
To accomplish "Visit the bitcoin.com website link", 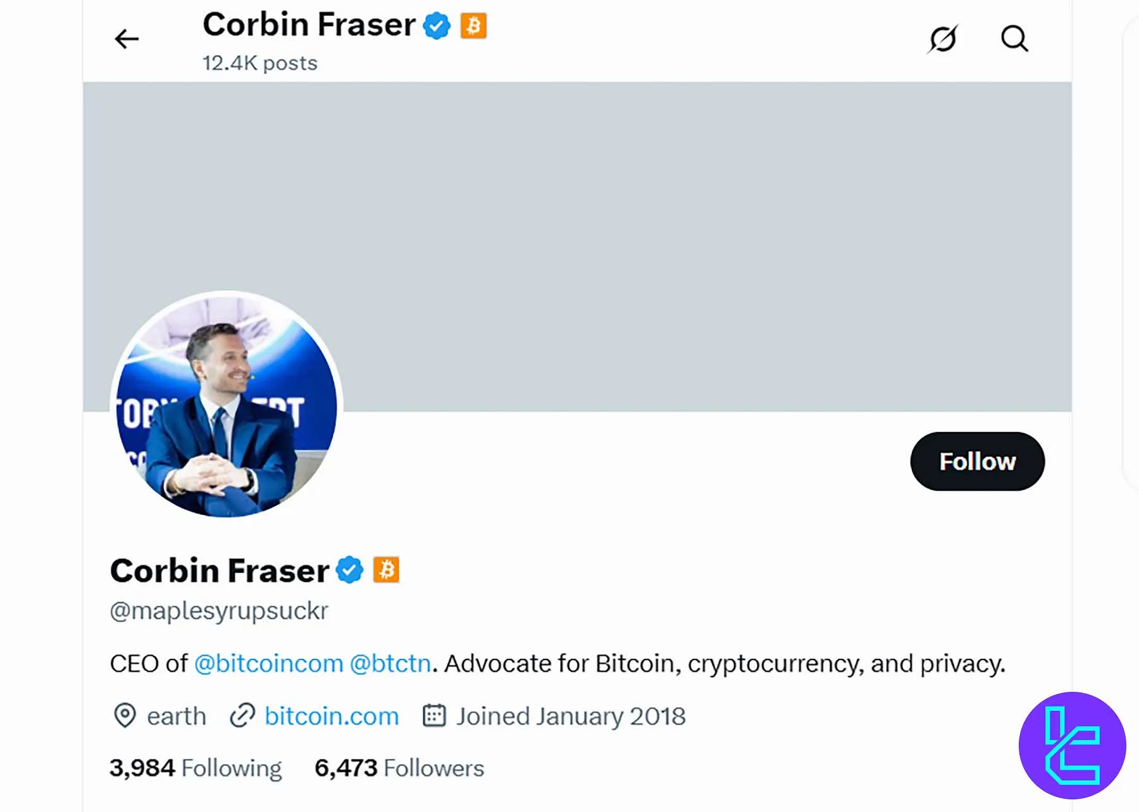I will 332,717.
